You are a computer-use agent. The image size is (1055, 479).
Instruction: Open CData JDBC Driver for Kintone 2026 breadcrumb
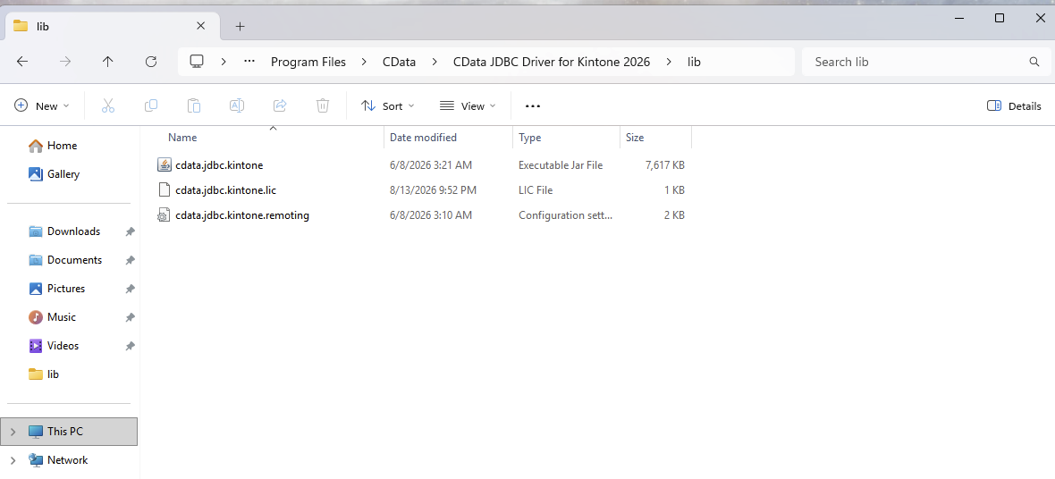pos(552,62)
